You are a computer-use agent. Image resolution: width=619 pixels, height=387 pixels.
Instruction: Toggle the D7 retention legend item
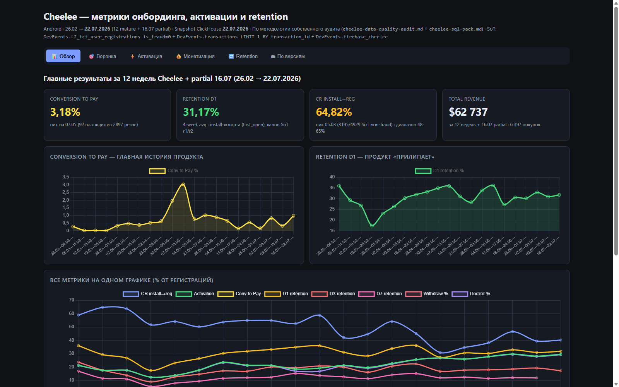(380, 294)
